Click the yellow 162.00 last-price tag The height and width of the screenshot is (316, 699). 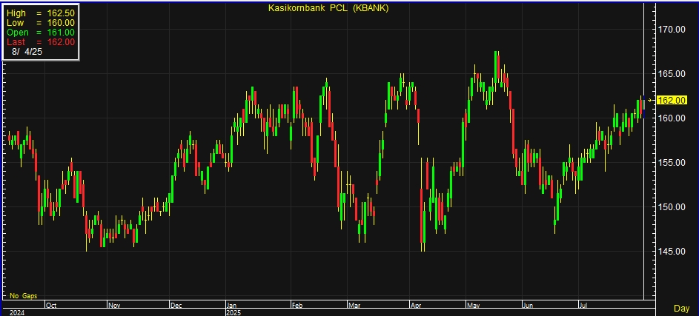(672, 101)
